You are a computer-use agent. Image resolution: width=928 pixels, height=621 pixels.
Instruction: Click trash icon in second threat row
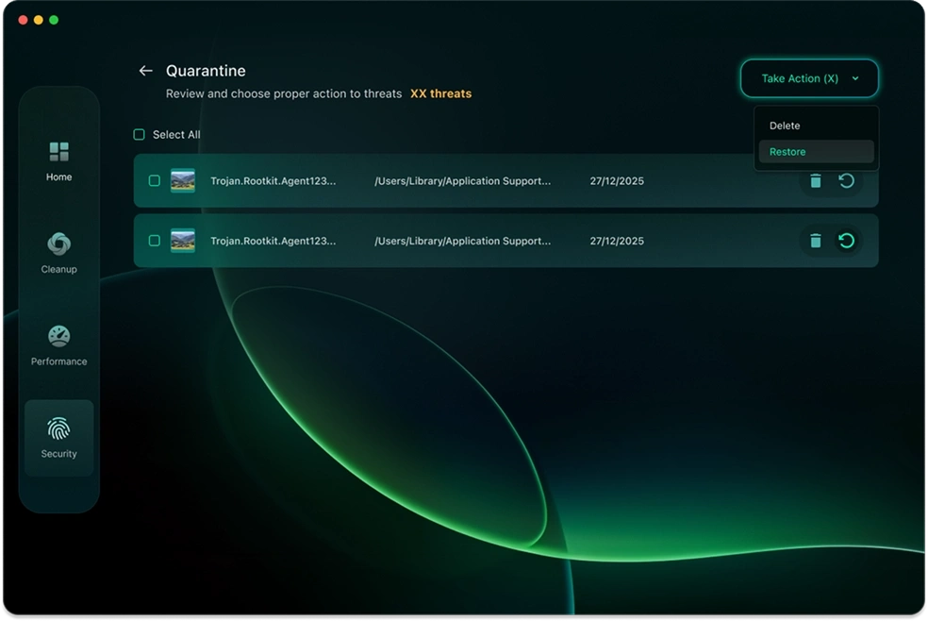(x=816, y=241)
